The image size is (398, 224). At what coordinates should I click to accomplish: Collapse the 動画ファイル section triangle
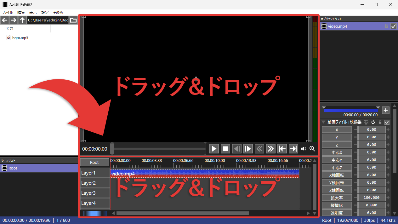tap(323, 122)
